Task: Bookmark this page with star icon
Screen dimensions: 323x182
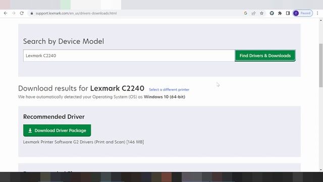Action: [261, 13]
